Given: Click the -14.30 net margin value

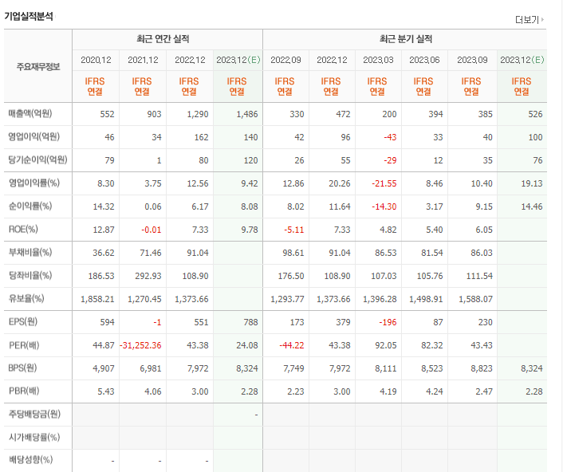Looking at the screenshot, I should 384,206.
